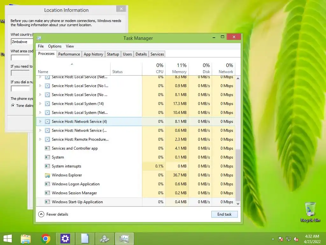Click the Service Host: Local System (14) gear icon
This screenshot has height=245, width=326.
pyautogui.click(x=47, y=104)
